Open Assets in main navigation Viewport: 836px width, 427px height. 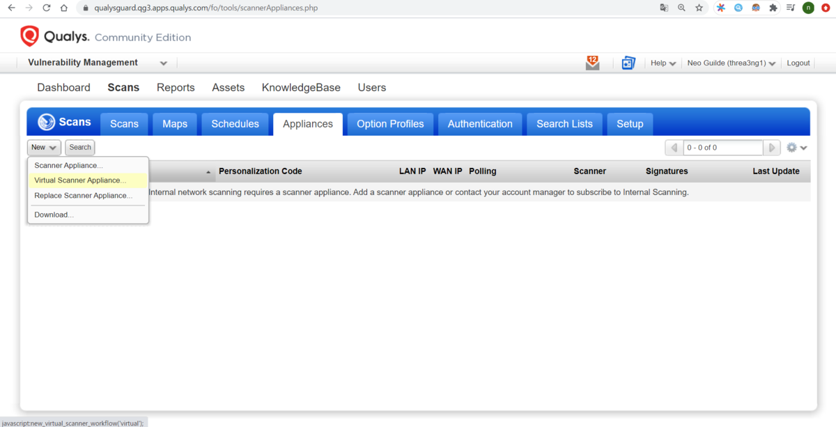[229, 88]
